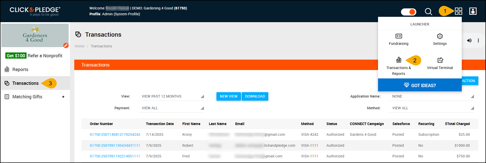Sort by Email column header
Screen dimensions: 486x163
[x=240, y=124]
